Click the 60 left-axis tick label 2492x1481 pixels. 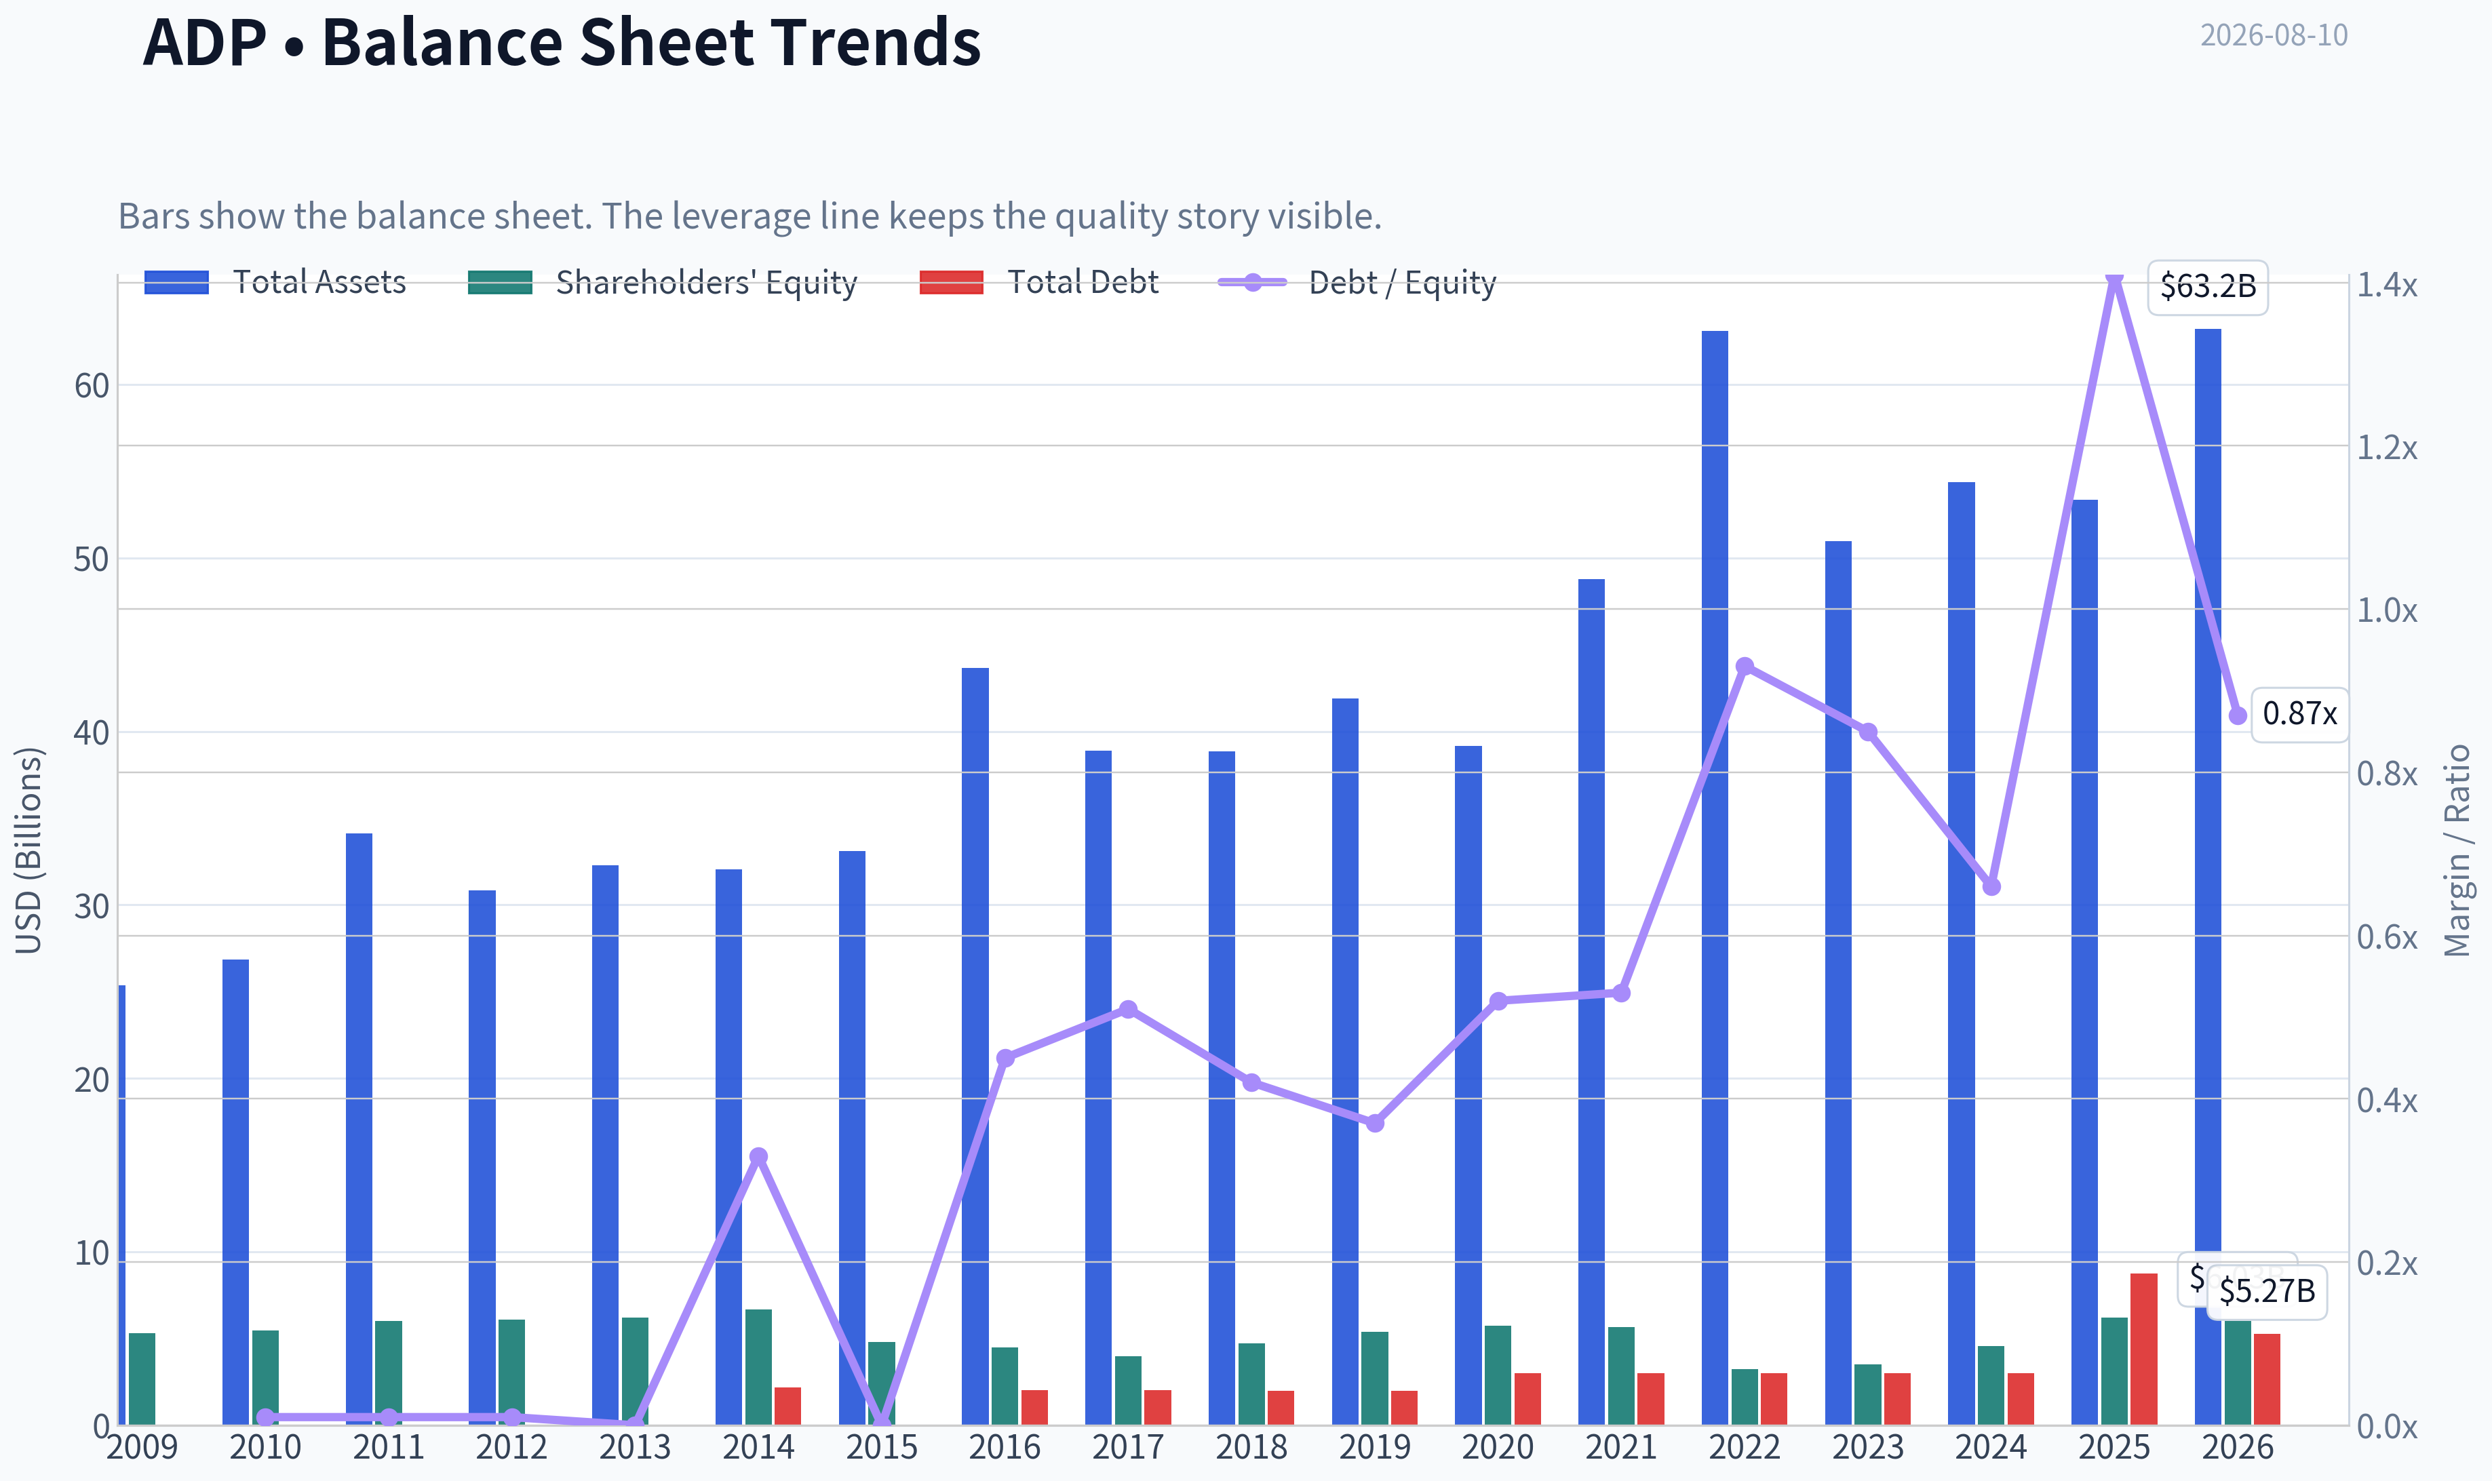click(92, 385)
